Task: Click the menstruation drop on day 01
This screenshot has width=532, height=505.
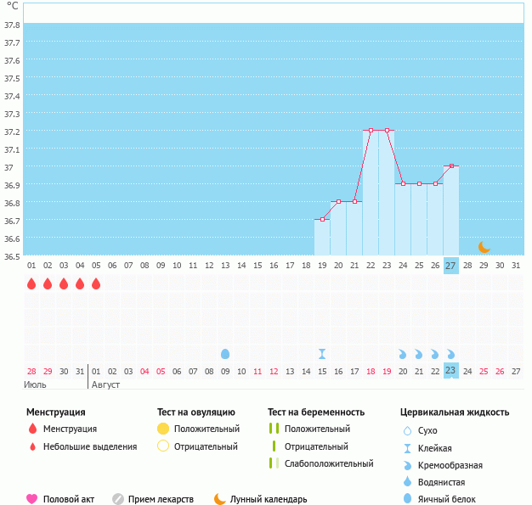Action: 31,284
